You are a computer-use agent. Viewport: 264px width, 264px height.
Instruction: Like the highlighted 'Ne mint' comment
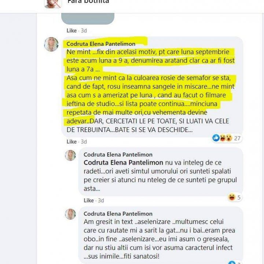click(x=71, y=142)
